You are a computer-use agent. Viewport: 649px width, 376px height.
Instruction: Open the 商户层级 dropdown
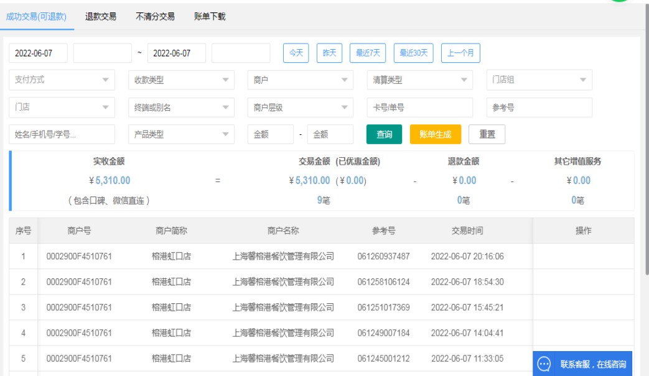tap(301, 108)
